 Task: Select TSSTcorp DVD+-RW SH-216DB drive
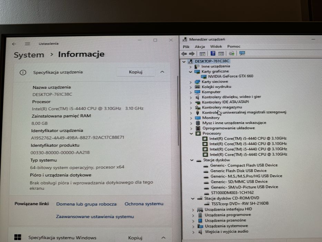(x=240, y=204)
